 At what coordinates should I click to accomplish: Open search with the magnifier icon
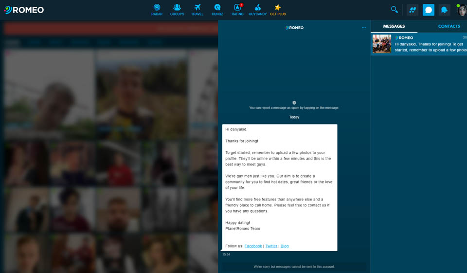coord(394,10)
